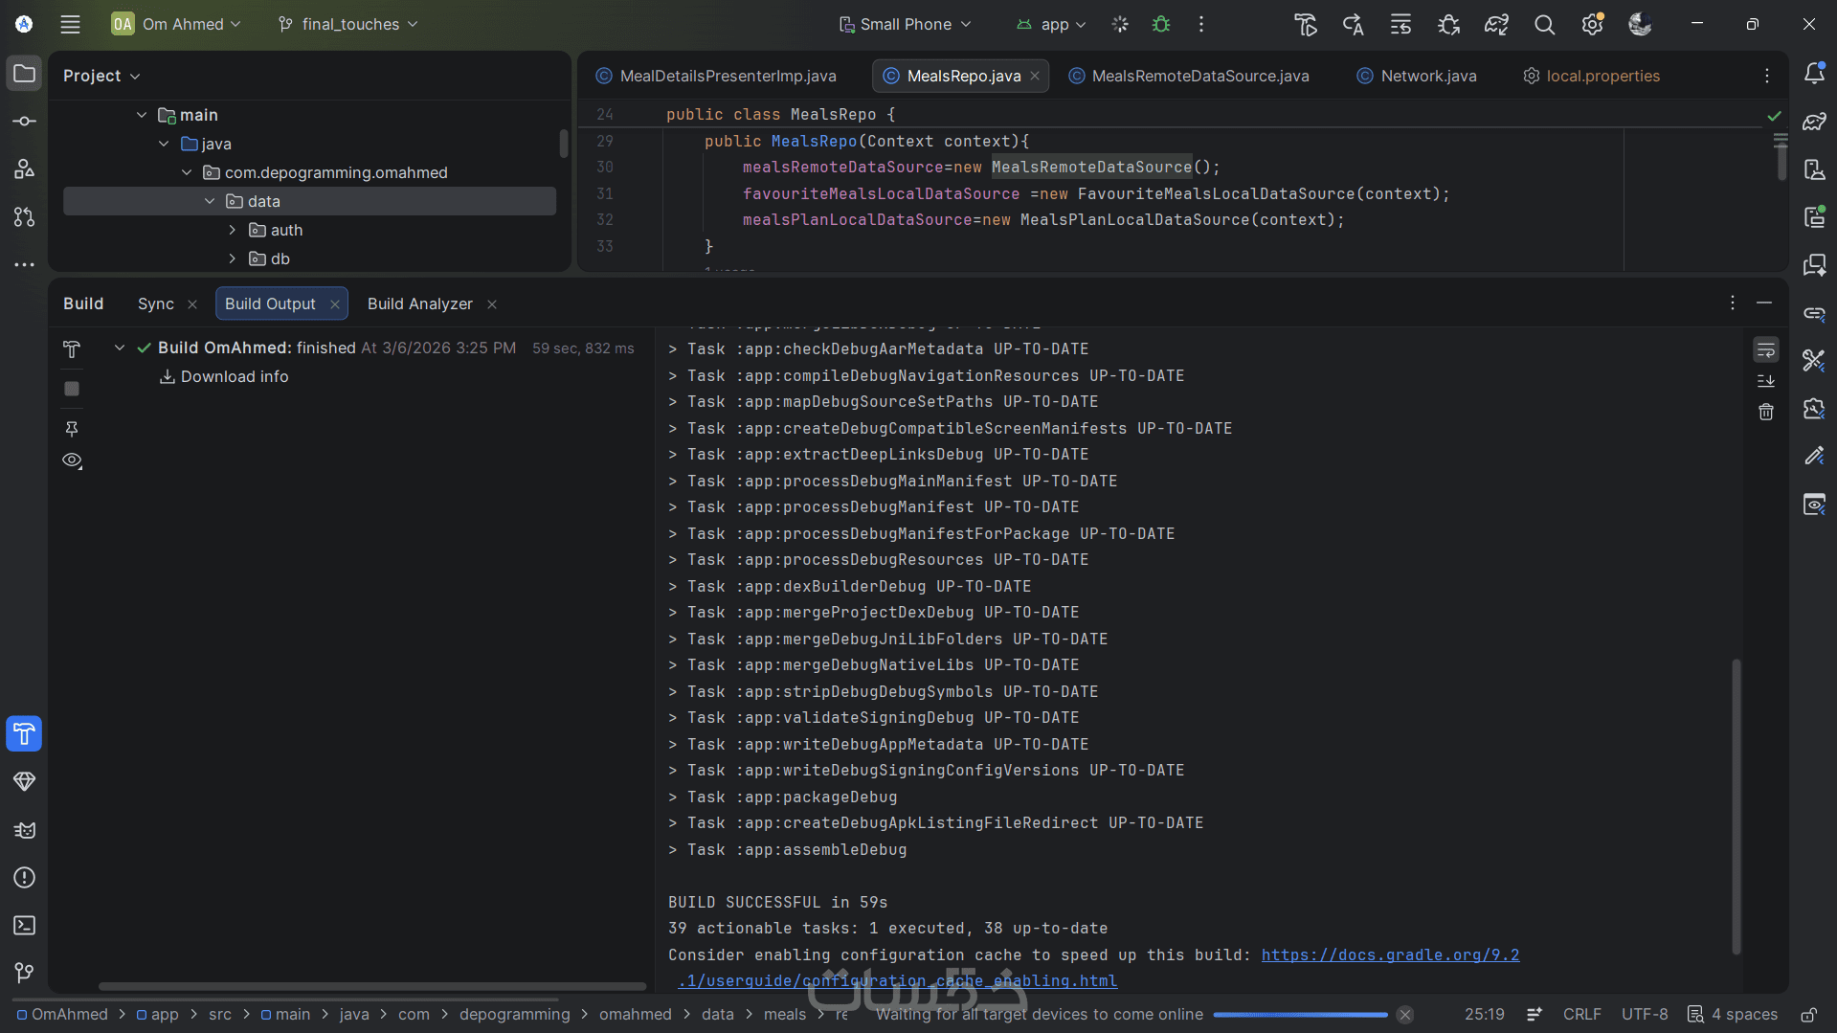Image resolution: width=1837 pixels, height=1033 pixels.
Task: Open the final_touches branch dropdown
Action: pos(348,24)
